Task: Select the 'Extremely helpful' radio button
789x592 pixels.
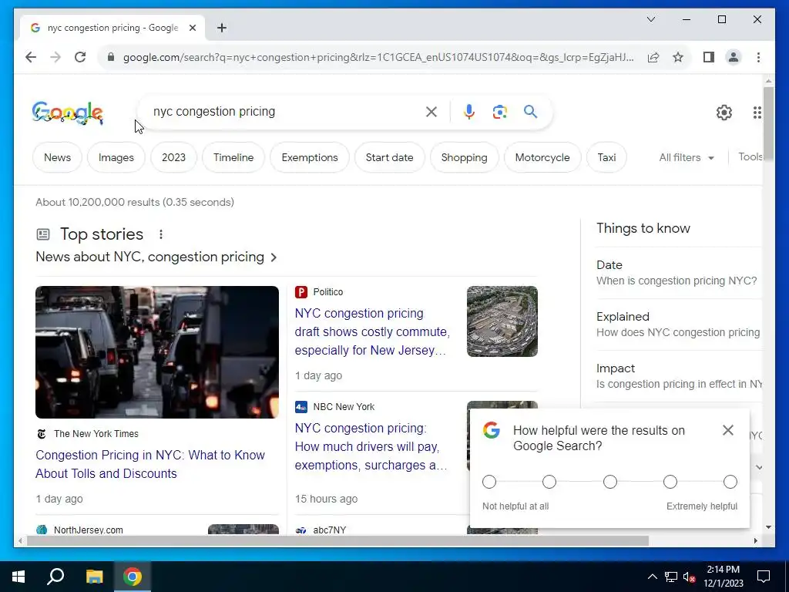Action: pyautogui.click(x=730, y=482)
